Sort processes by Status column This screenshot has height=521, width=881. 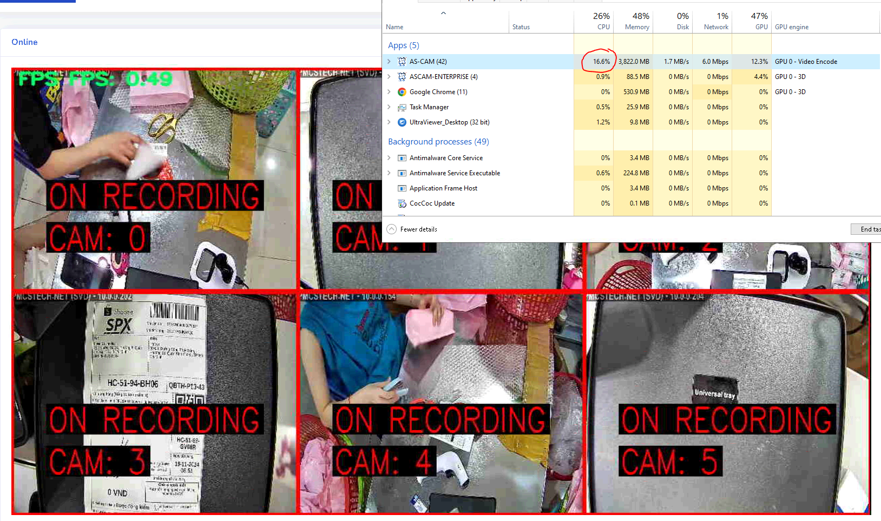tap(521, 27)
